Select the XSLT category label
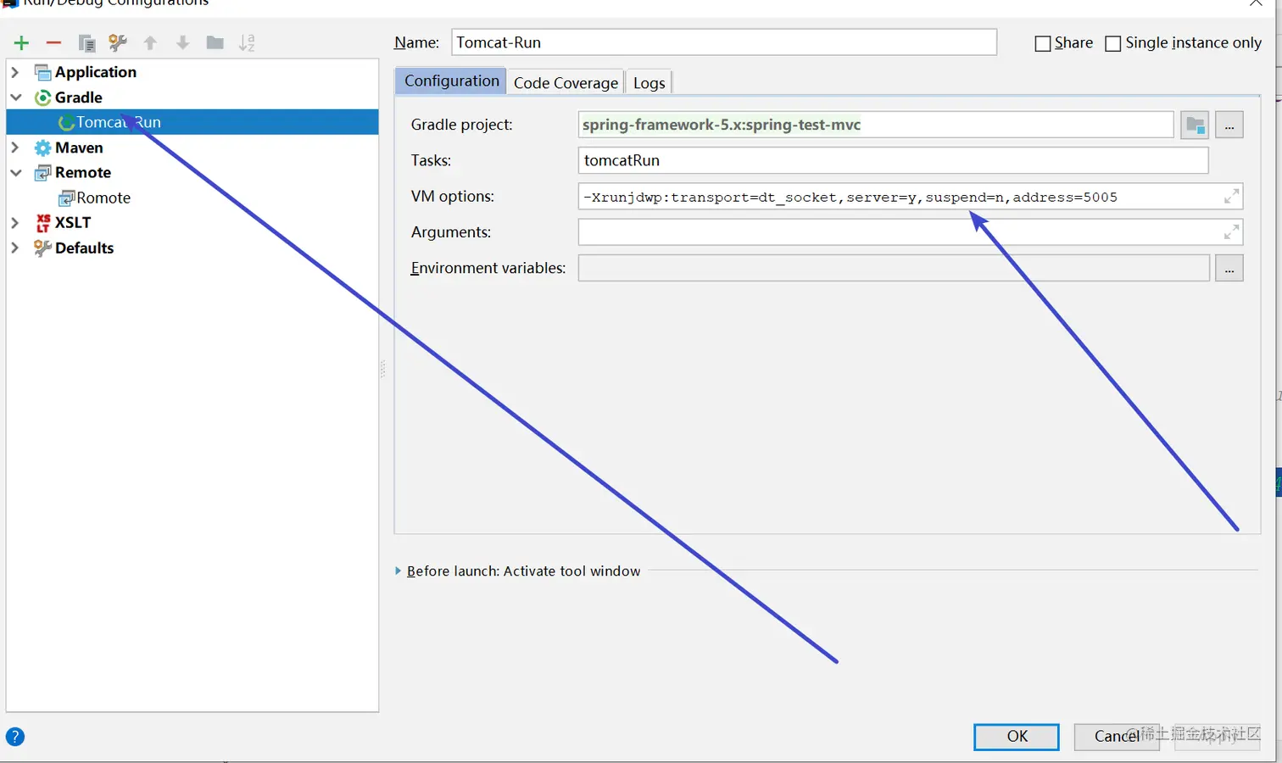This screenshot has height=763, width=1282. pos(73,222)
